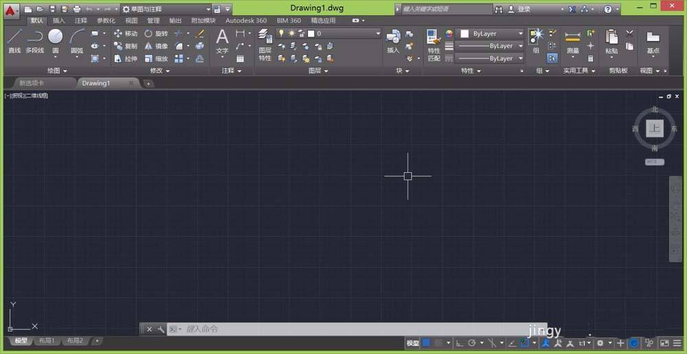Expand the 绘图 panel flyout

(58, 71)
